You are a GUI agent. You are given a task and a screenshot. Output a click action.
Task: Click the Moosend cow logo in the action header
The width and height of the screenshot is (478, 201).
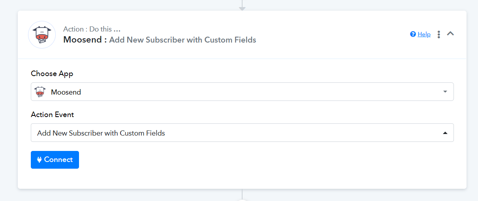click(x=42, y=35)
